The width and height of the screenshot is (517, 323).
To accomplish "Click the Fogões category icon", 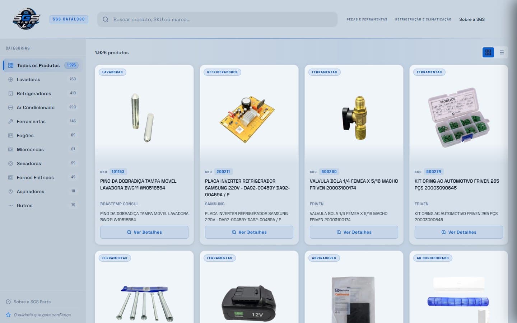I will coord(10,135).
